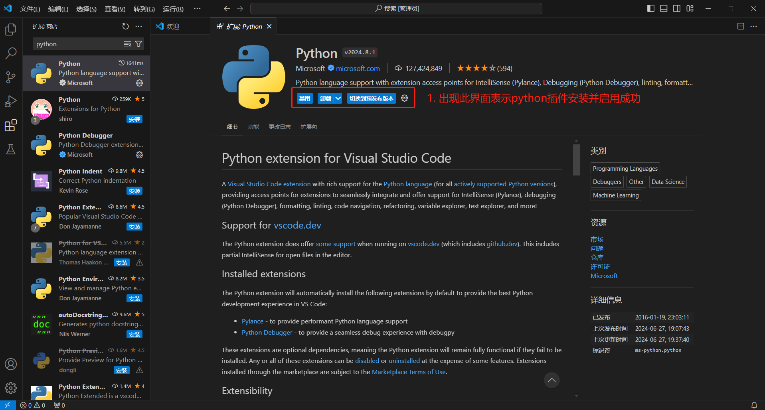
Task: Open the Accounts icon in activity bar
Action: click(11, 364)
